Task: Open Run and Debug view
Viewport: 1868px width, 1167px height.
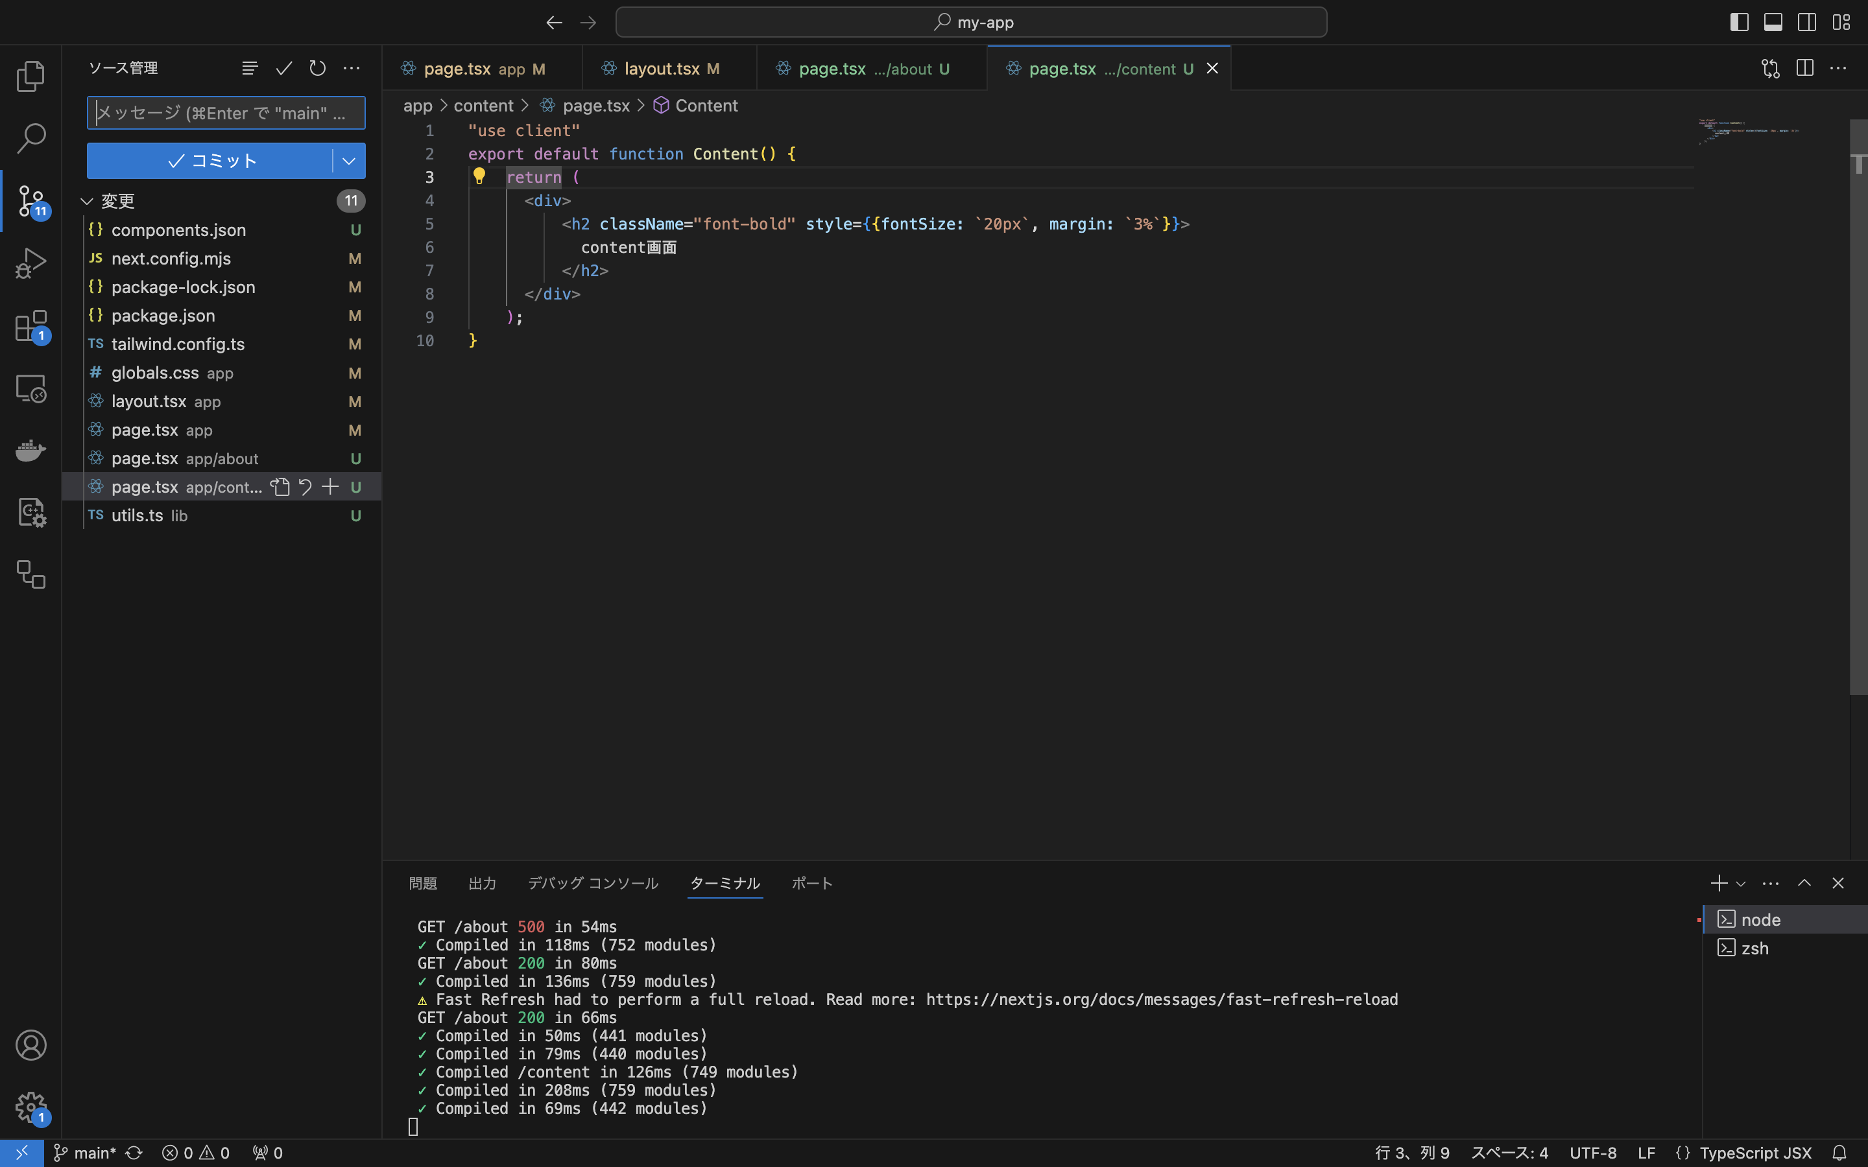Action: 31,263
